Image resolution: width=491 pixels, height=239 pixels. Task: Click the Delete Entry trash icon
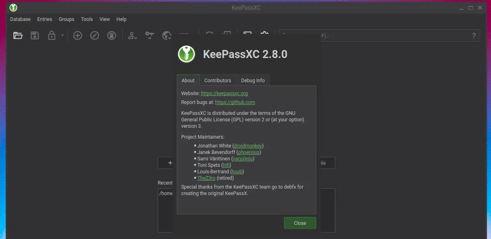(x=112, y=35)
